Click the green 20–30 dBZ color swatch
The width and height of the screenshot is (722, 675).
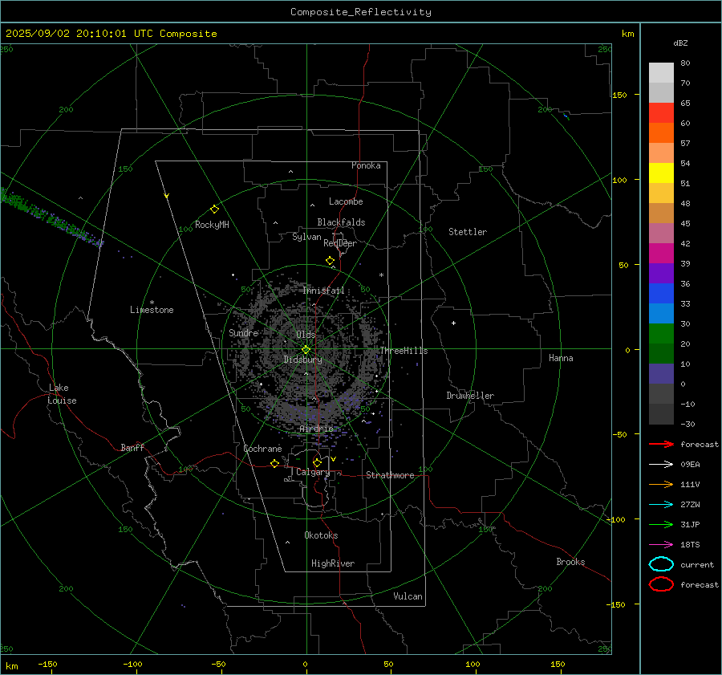pyautogui.click(x=661, y=334)
